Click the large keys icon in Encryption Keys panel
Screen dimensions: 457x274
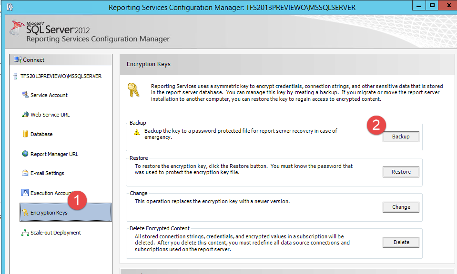coord(133,90)
